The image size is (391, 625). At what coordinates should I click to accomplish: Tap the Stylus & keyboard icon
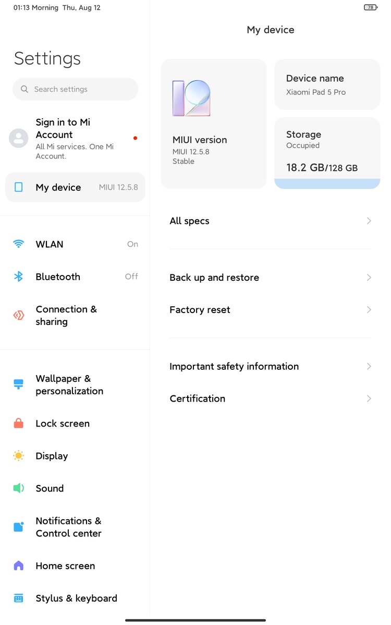click(x=19, y=598)
